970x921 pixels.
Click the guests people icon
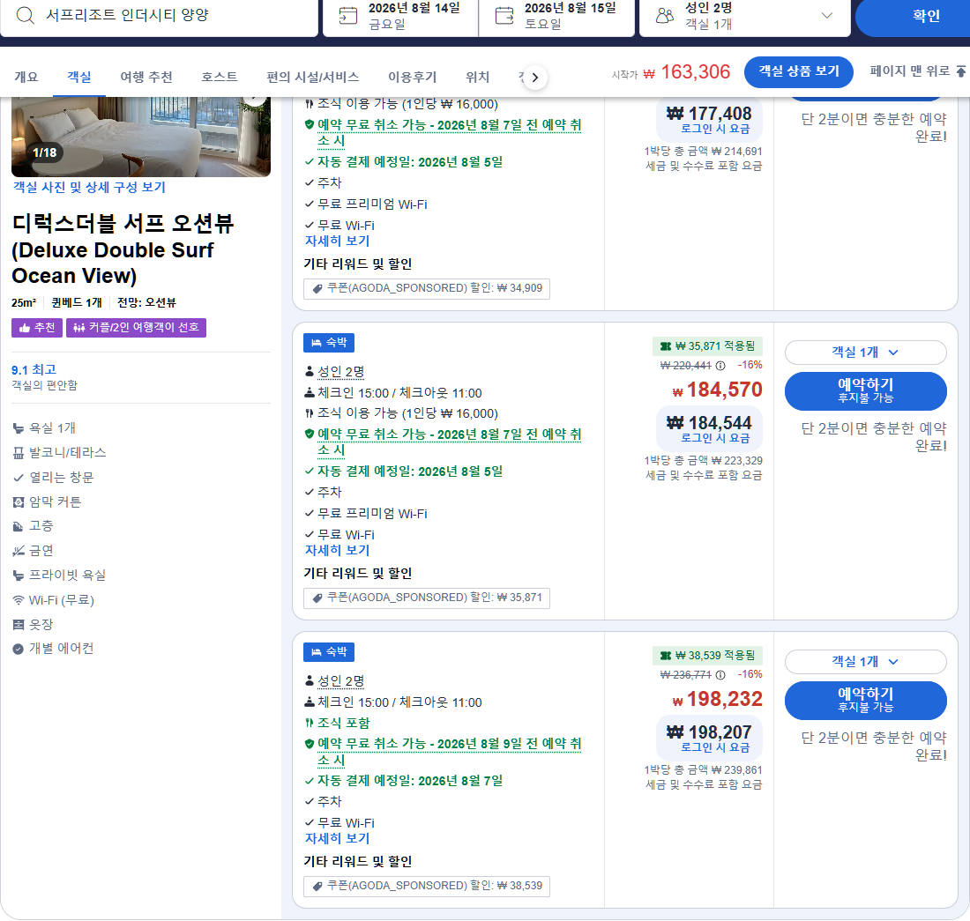[x=664, y=16]
